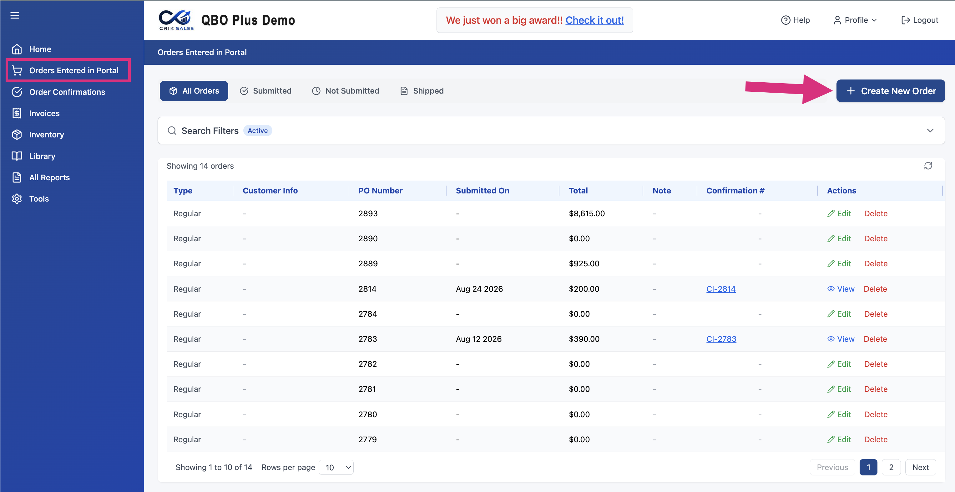Click the Order Confirmations checkmark icon
The image size is (955, 492).
pos(17,92)
